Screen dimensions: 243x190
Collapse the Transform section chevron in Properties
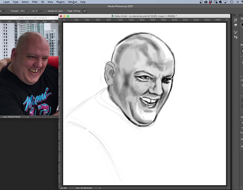[x=241, y=56]
